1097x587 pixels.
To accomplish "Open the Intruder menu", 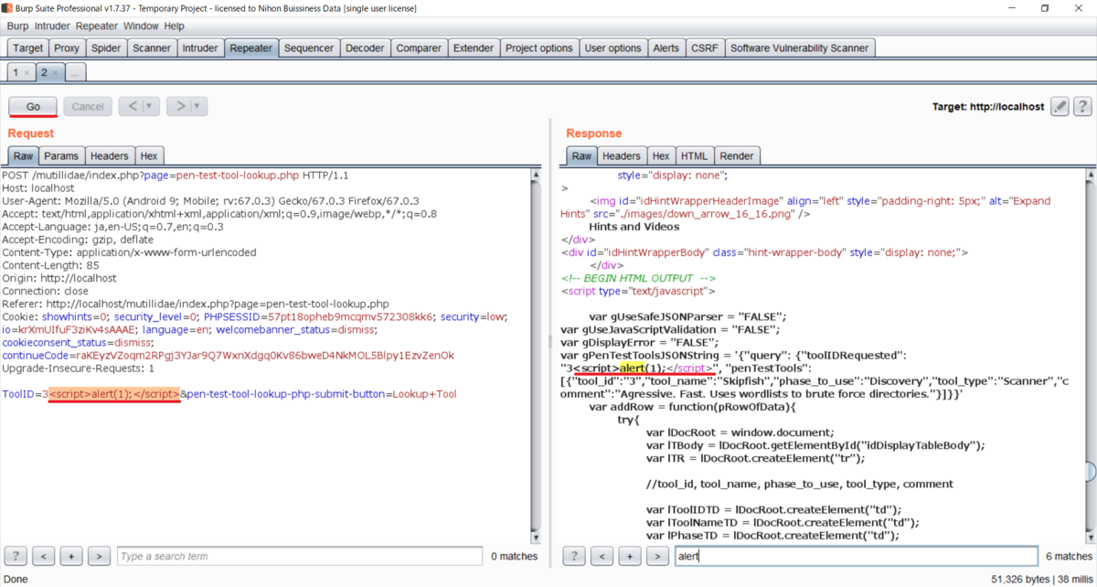I will tap(52, 27).
